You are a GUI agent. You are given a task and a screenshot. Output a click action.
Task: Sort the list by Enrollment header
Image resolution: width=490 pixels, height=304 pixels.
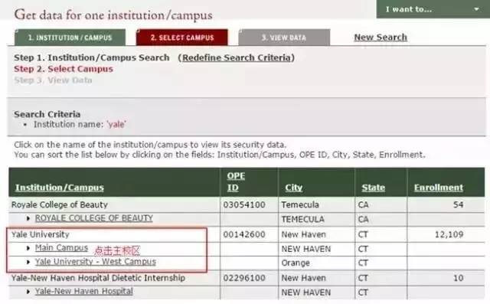439,188
